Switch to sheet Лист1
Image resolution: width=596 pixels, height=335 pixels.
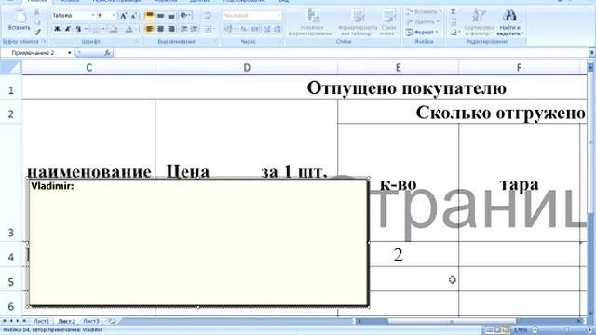click(41, 321)
